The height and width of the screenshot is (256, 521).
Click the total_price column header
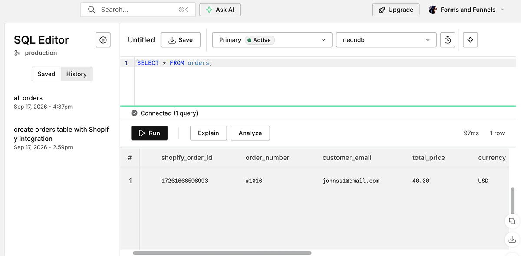point(429,158)
